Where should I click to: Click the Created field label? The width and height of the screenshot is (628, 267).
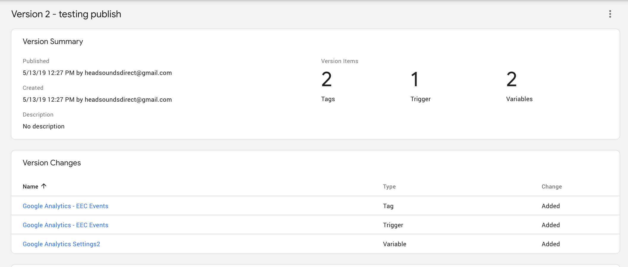click(x=33, y=88)
